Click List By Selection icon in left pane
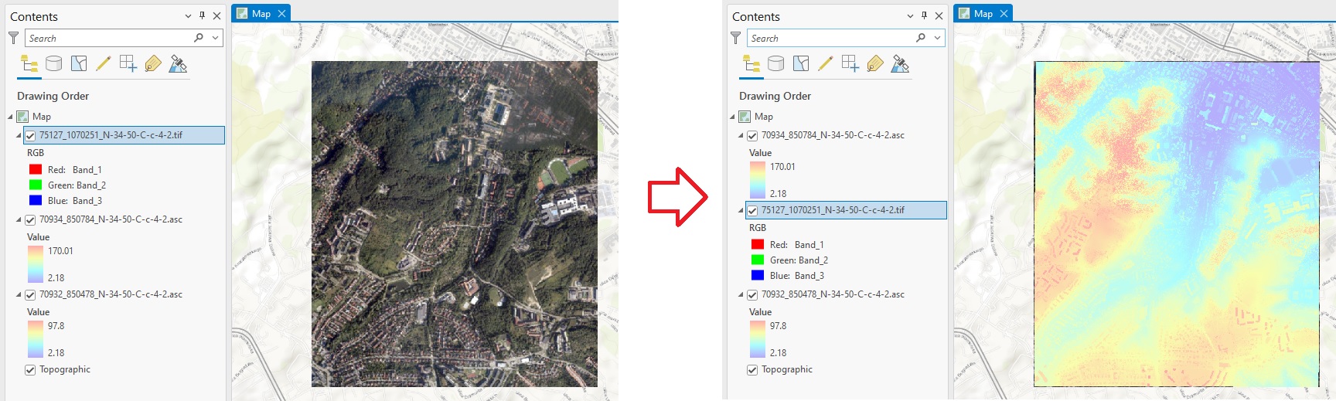 click(x=79, y=63)
